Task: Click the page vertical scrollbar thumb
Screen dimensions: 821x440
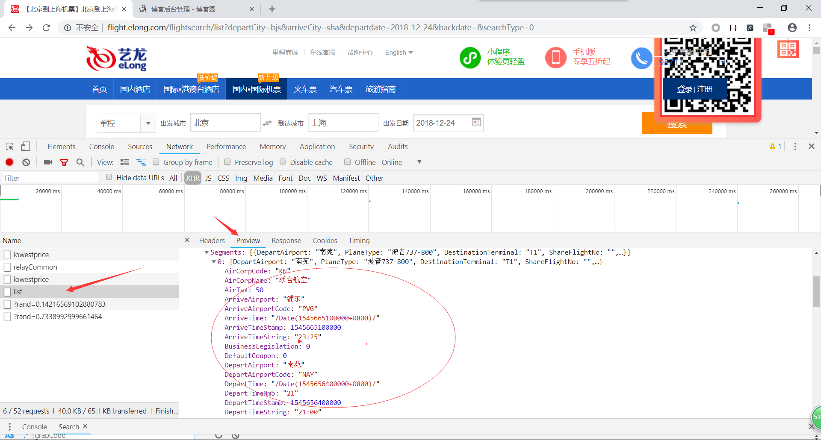Action: pos(816,50)
